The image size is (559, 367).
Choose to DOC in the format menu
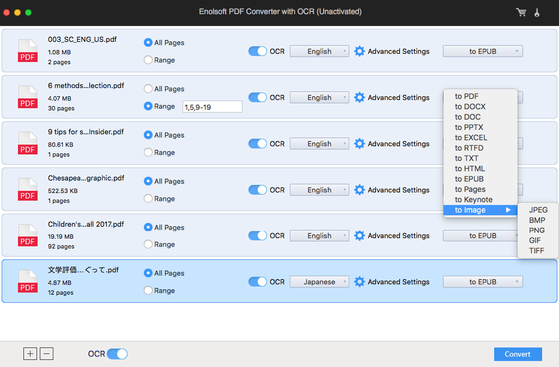[x=480, y=117]
